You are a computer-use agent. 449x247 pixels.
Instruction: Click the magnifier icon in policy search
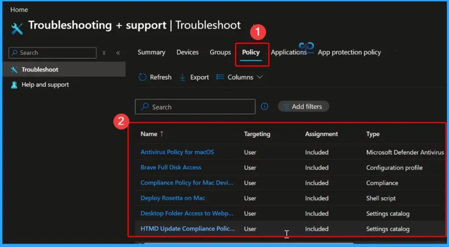point(145,107)
